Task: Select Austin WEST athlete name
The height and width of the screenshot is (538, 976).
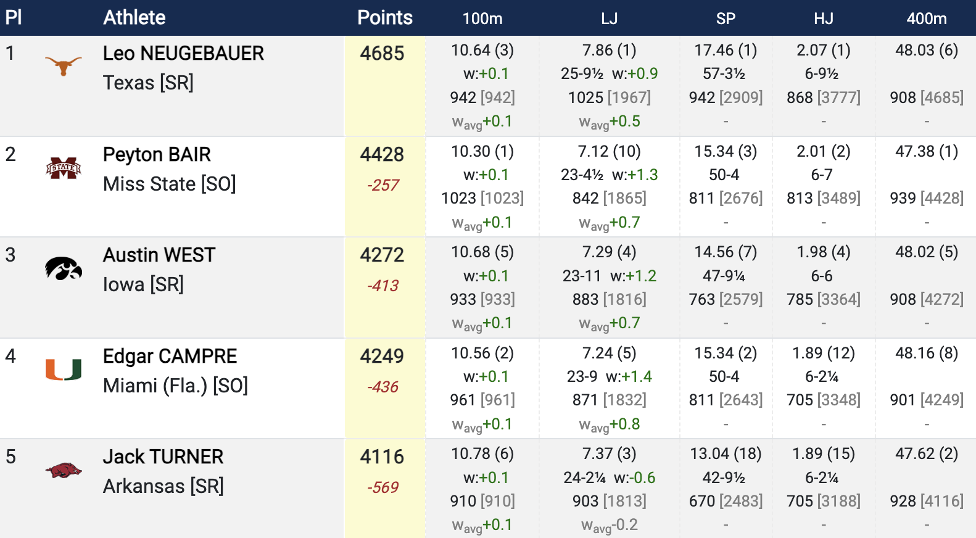Action: coord(159,255)
